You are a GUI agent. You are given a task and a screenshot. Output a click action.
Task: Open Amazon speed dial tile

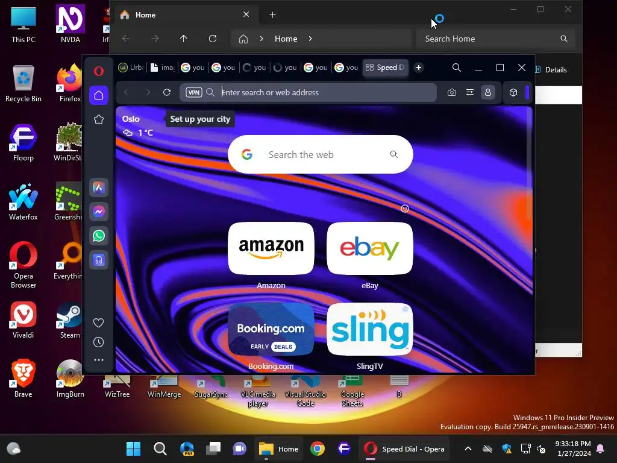pyautogui.click(x=271, y=248)
